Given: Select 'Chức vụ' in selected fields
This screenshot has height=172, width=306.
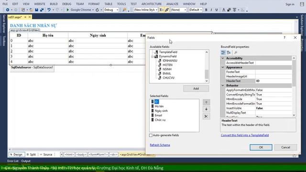Looking at the screenshot, I should 160,120.
